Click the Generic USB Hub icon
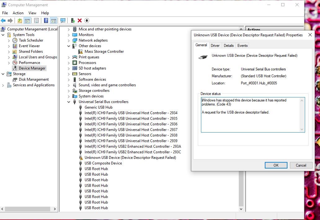Viewport: 320px width, 220px height. coord(81,107)
